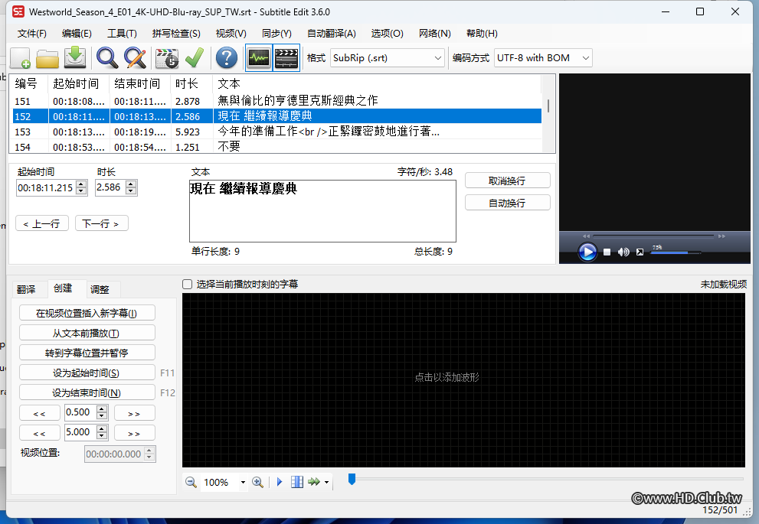Open the Find dialog with magnifier icon

(106, 57)
